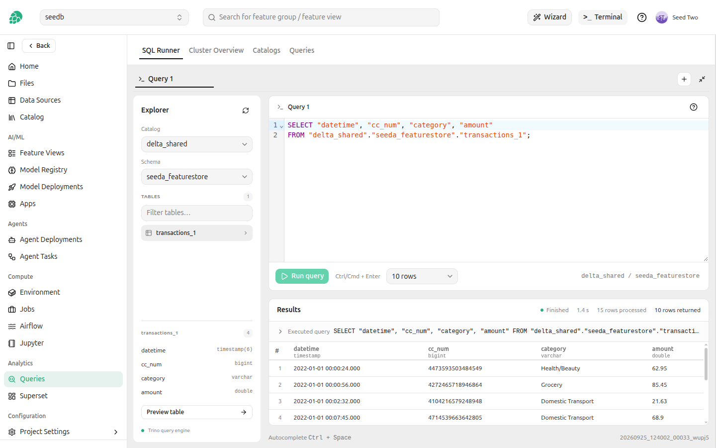Open Home in sidebar

(x=64, y=66)
